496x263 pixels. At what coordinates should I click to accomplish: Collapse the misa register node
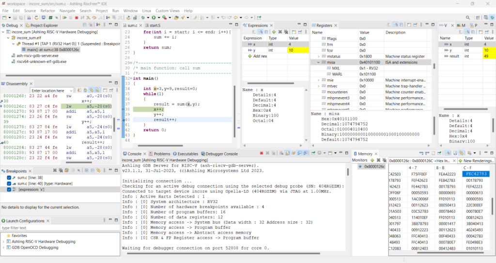[318, 62]
